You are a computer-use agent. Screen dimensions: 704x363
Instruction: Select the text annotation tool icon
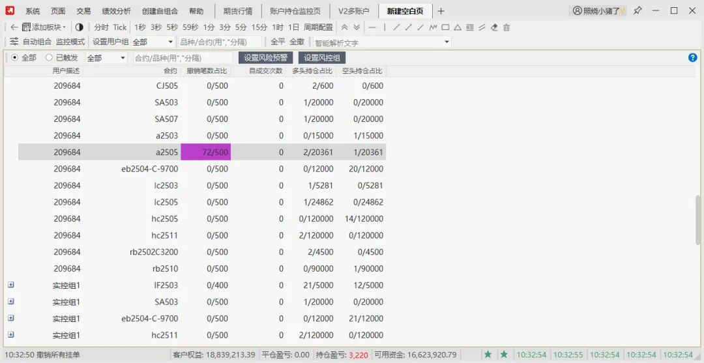469,27
